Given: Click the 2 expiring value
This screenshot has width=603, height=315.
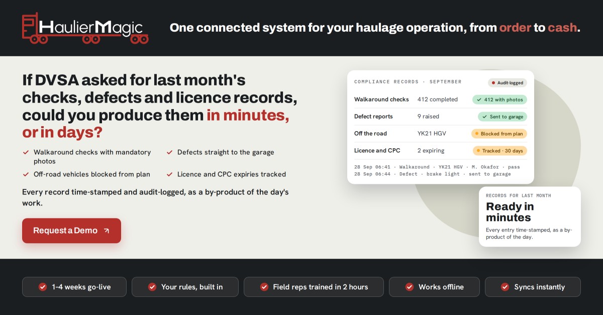Looking at the screenshot, I should point(431,151).
